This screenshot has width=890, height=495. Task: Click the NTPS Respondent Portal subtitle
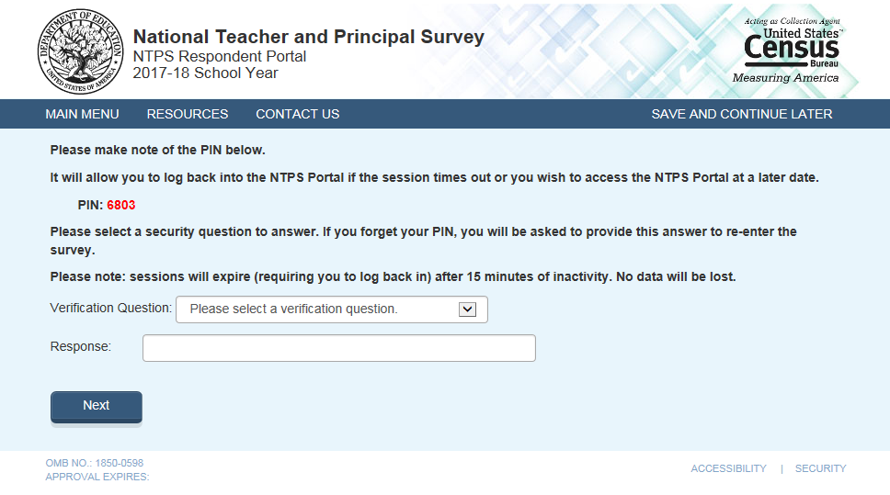coord(220,57)
